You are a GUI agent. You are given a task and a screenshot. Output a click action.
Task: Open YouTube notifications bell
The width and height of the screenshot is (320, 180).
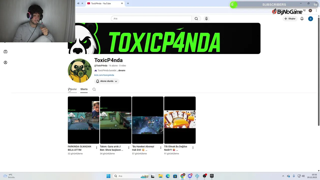302,19
